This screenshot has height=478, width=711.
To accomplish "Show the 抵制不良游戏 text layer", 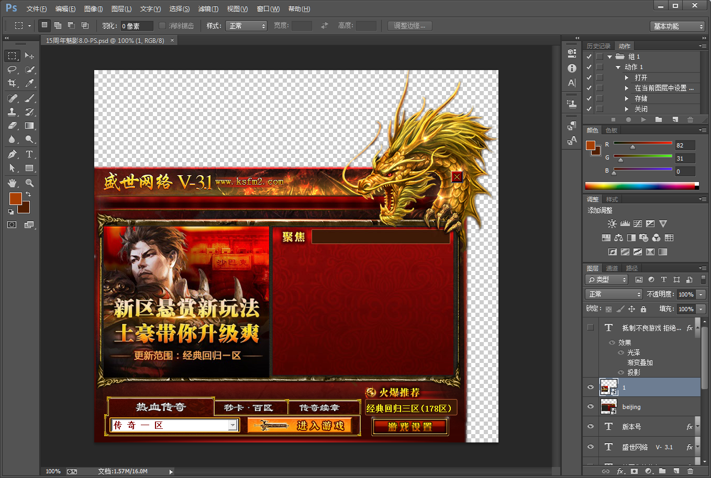I will point(591,327).
